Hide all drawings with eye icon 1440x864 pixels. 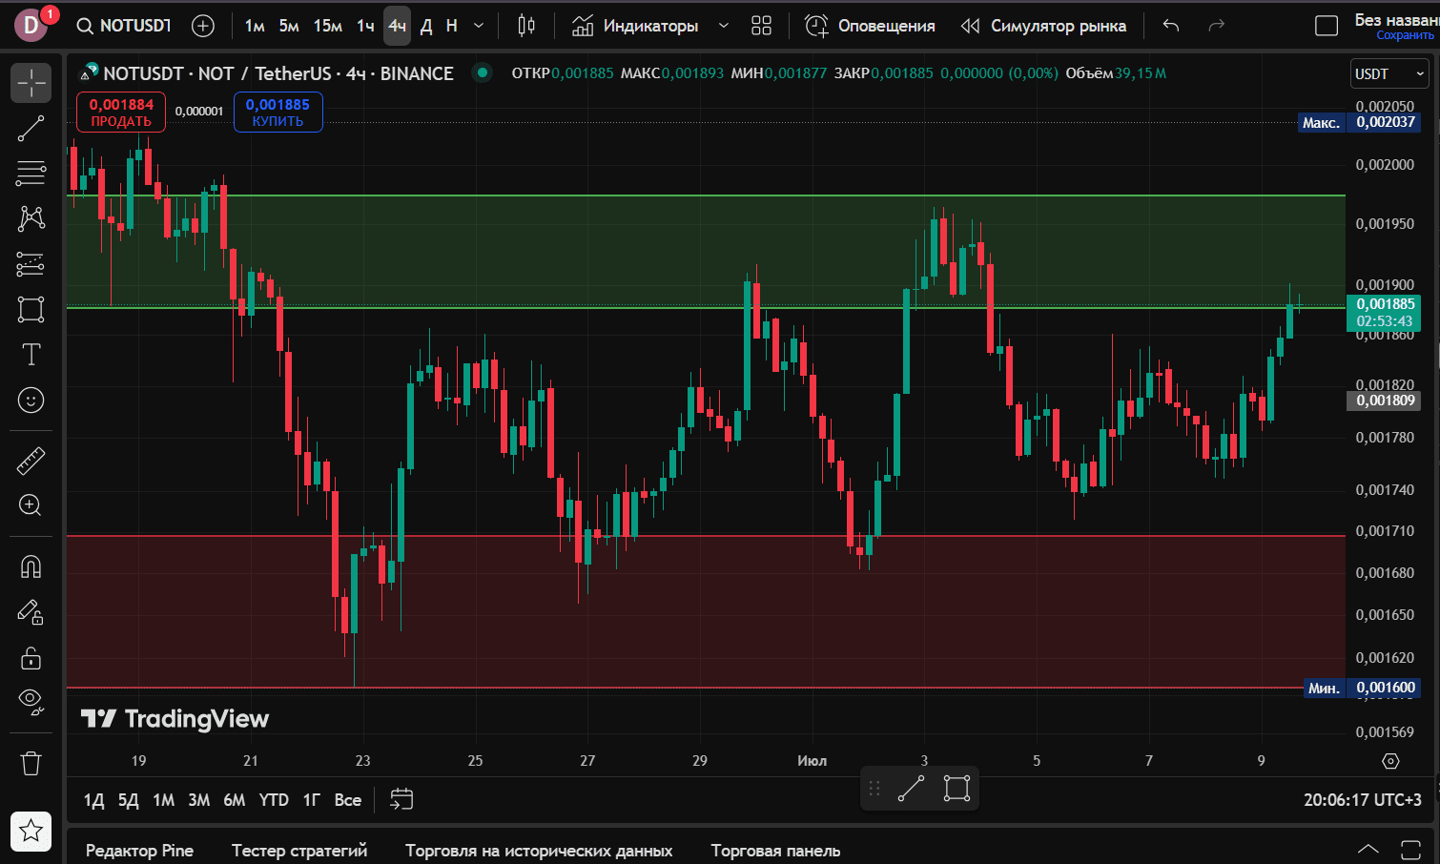click(31, 702)
